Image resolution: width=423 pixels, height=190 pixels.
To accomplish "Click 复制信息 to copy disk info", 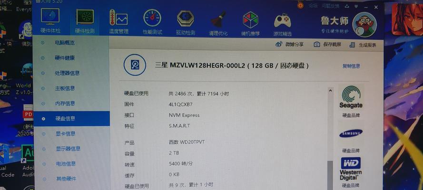I will tap(351, 66).
